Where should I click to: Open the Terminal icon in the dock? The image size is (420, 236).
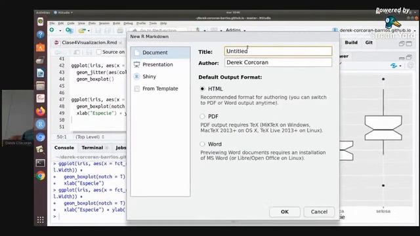tap(41, 163)
